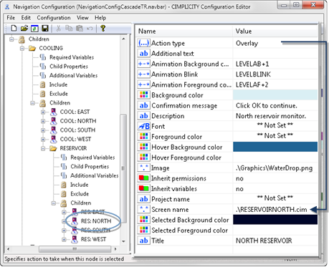Collapse the RESERVOIR tree node
The height and width of the screenshot is (267, 329).
43,148
